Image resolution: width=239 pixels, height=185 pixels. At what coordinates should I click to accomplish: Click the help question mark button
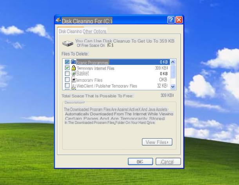pos(171,20)
